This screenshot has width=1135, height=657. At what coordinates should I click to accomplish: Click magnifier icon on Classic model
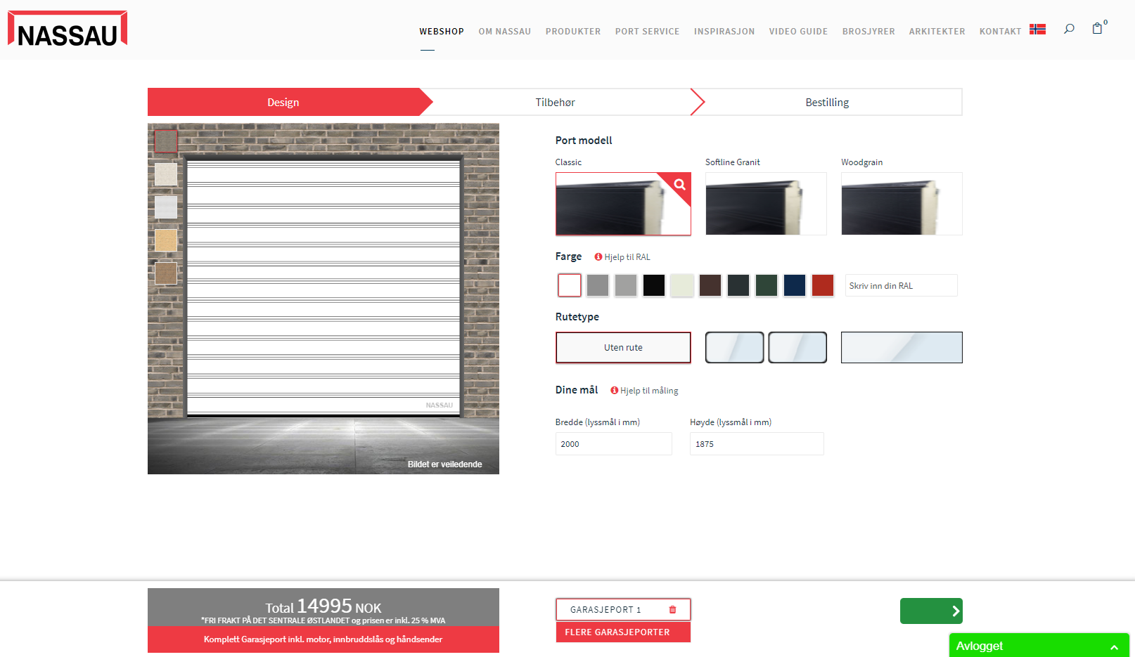click(x=679, y=185)
